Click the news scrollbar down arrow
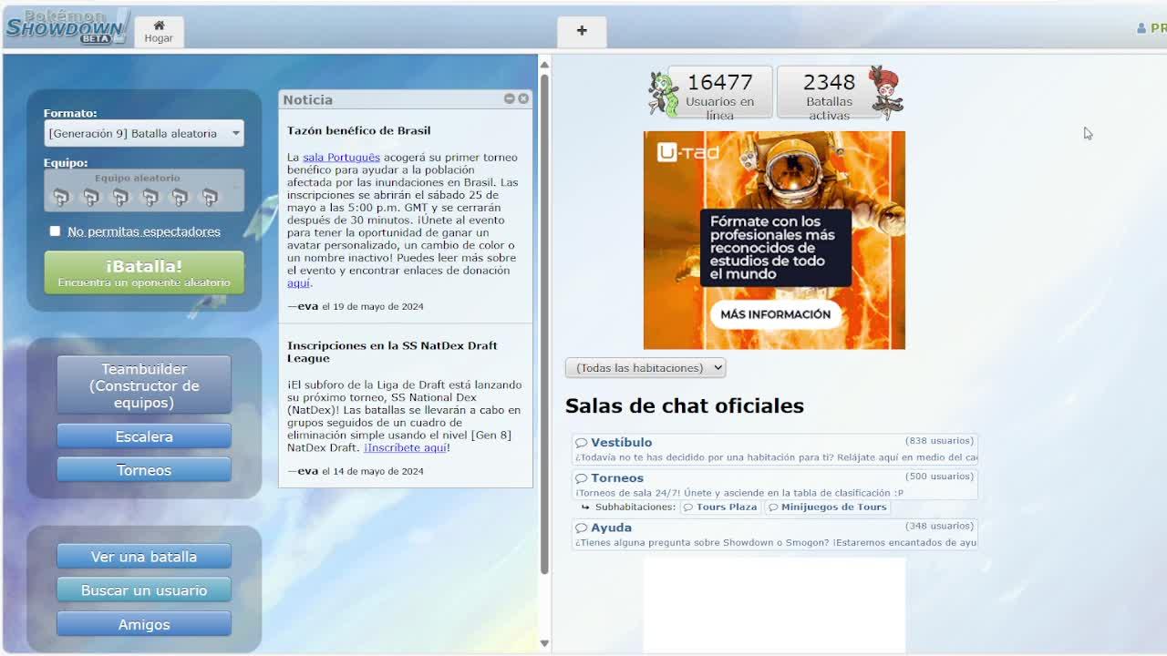 (x=544, y=643)
